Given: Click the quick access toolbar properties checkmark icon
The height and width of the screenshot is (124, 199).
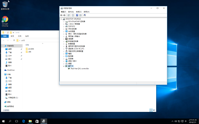Looking at the screenshot, I should (x=8, y=33).
